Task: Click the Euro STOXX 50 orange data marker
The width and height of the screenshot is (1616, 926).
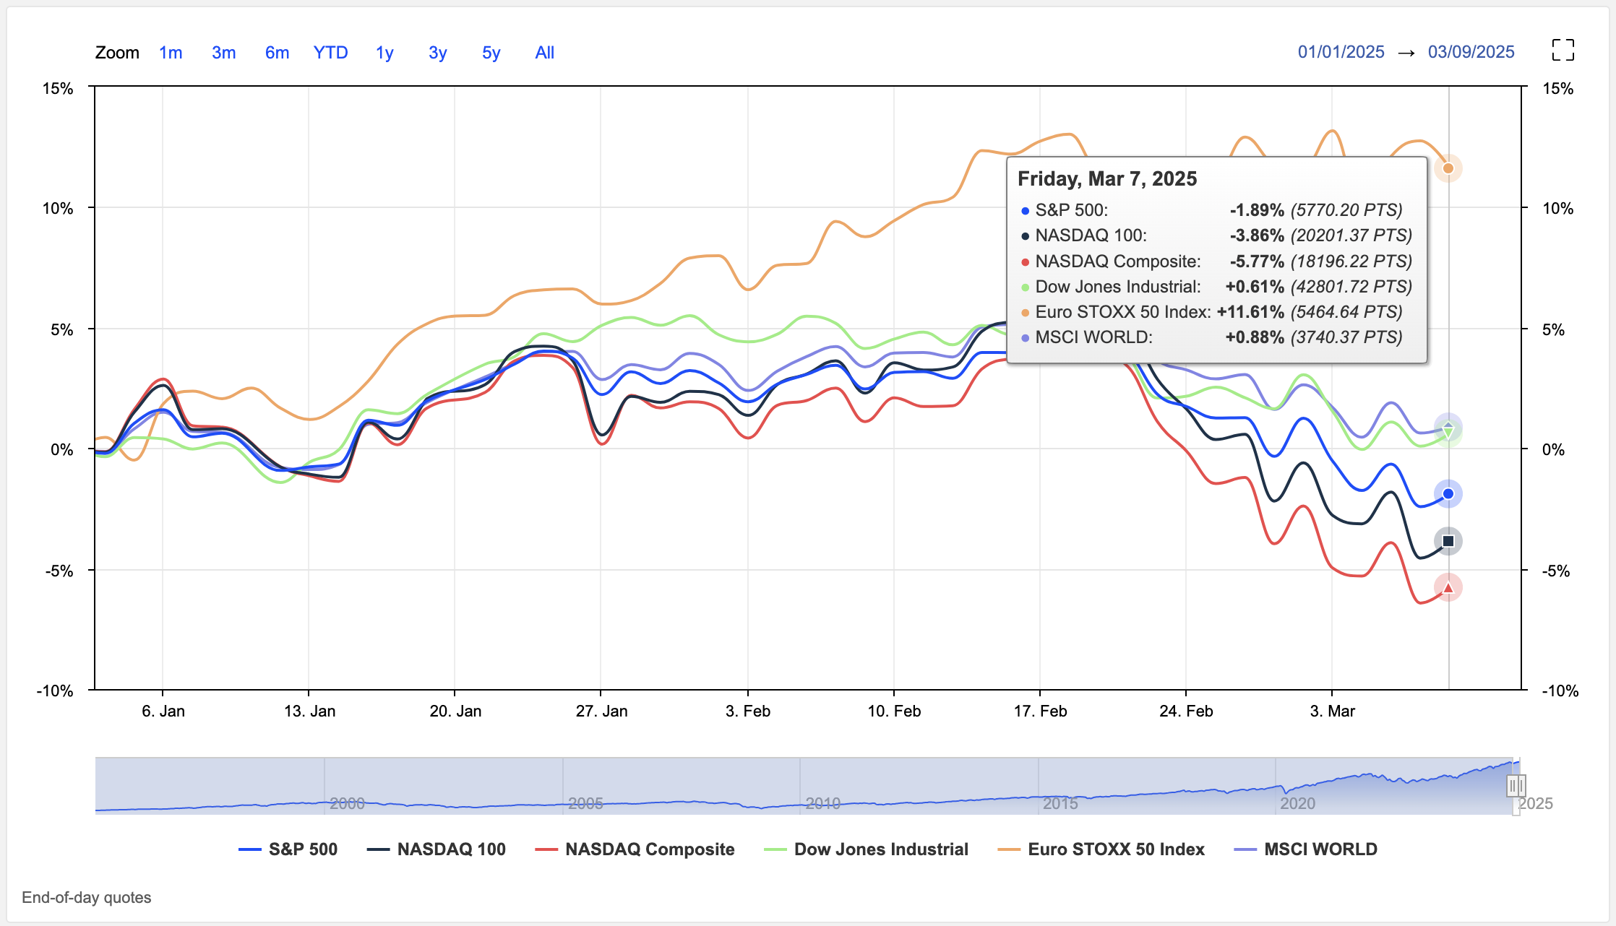Action: 1448,168
